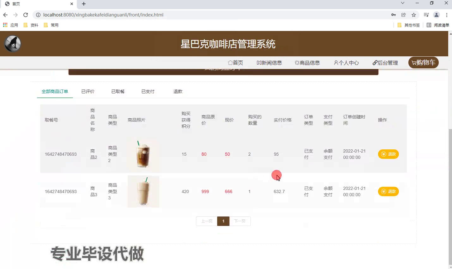Open a new browser tab

[x=84, y=4]
